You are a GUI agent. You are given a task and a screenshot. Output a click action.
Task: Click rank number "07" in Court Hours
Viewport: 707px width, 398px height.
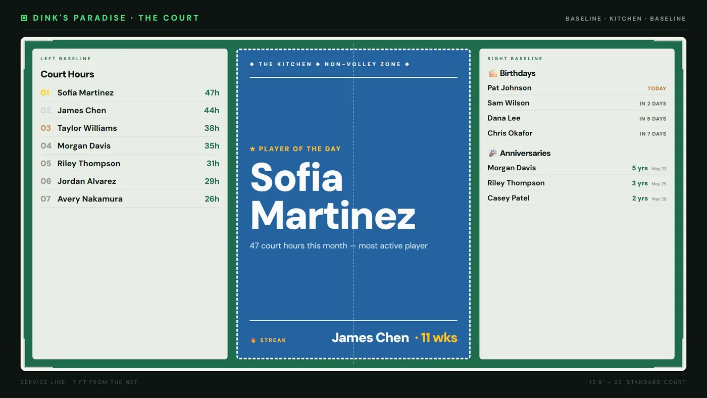click(x=46, y=199)
